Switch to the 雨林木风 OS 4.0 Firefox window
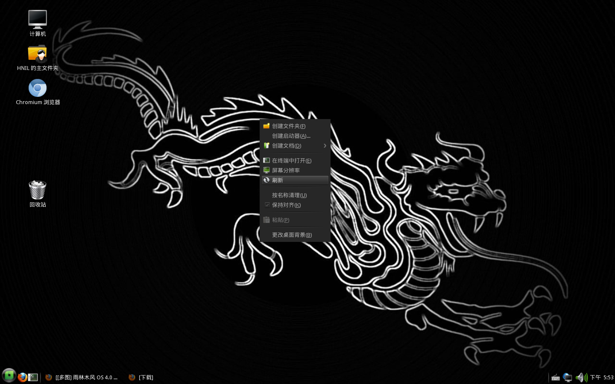615x384 pixels. [x=82, y=377]
